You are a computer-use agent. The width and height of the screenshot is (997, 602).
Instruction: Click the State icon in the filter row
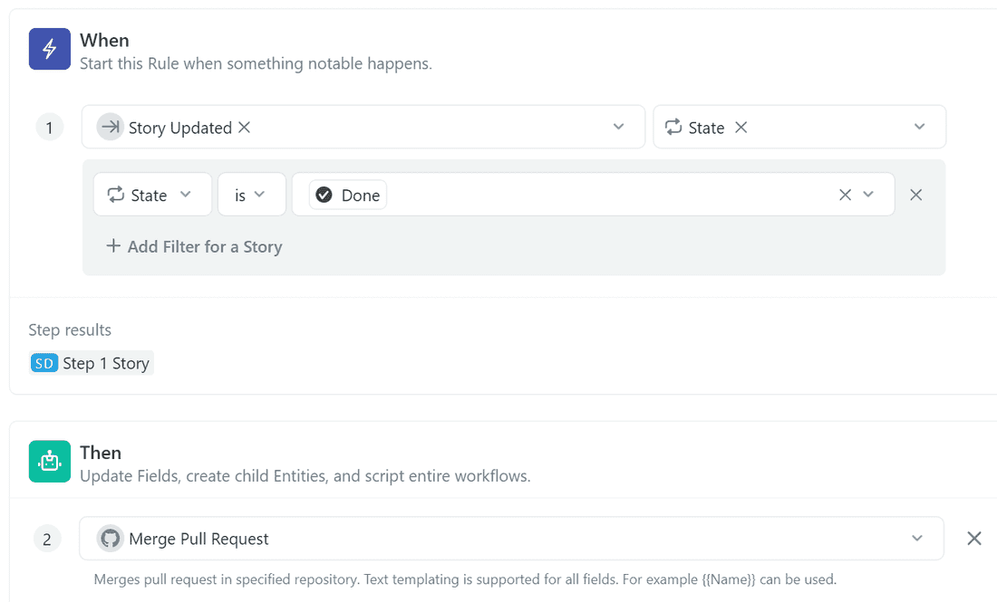[115, 195]
